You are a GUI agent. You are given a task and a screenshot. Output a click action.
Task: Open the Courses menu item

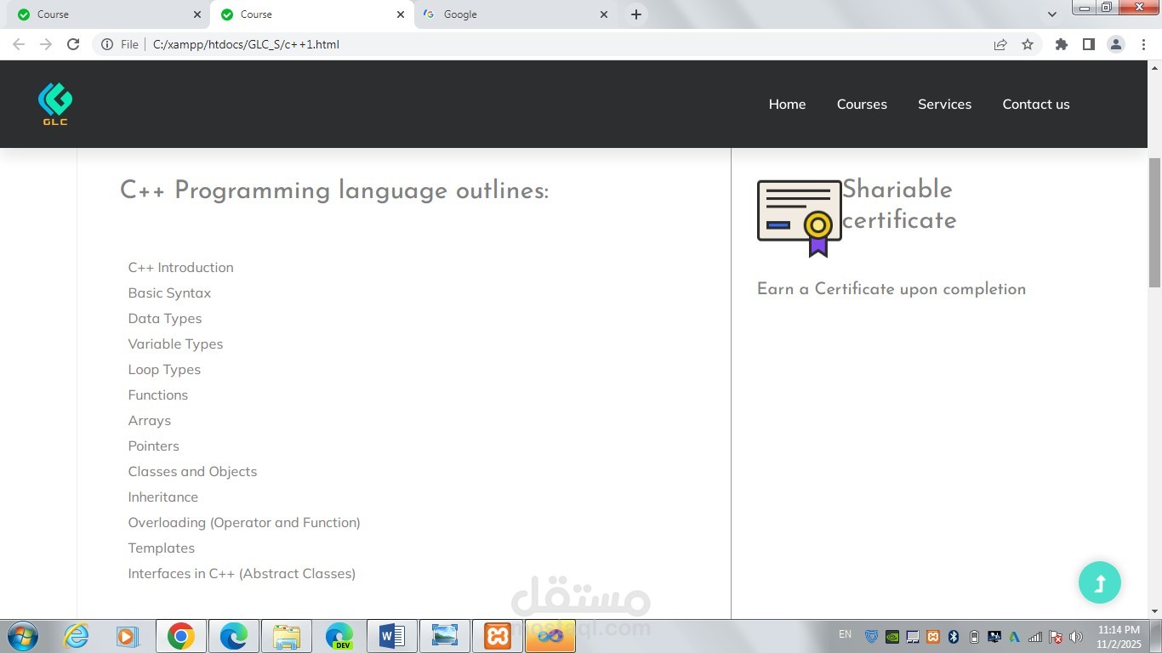[862, 104]
